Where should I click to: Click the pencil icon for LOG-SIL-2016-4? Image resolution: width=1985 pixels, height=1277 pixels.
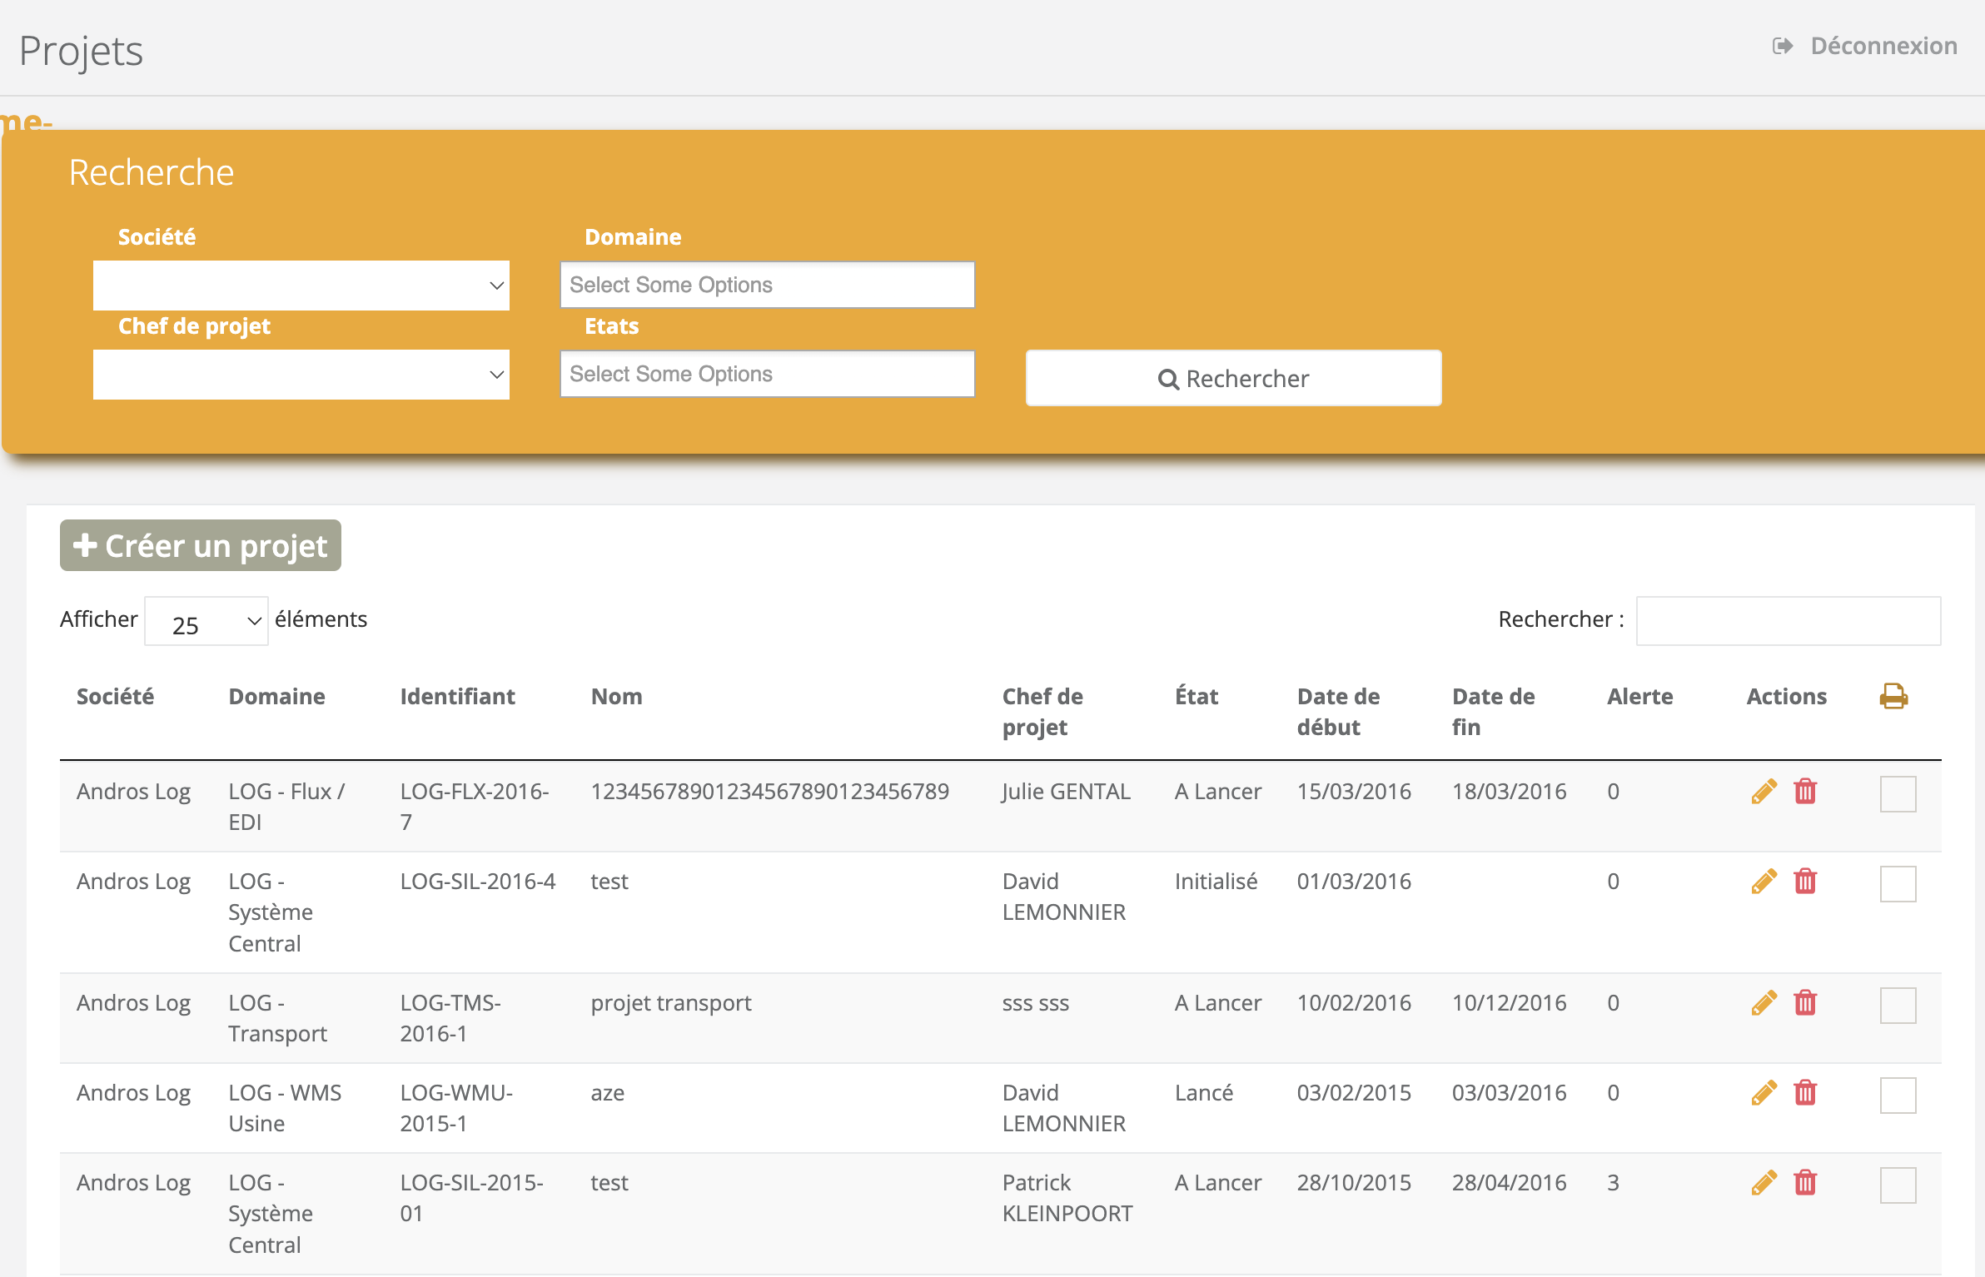pyautogui.click(x=1764, y=882)
